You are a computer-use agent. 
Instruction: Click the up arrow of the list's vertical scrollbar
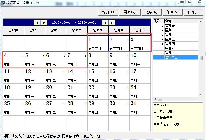tap(201, 21)
